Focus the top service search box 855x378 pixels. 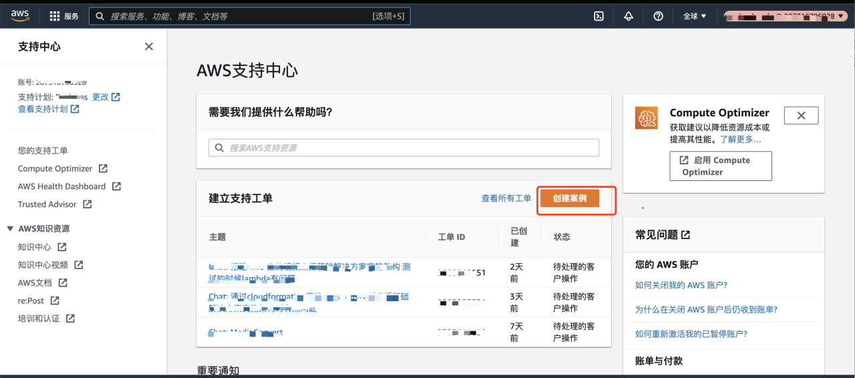tap(250, 16)
